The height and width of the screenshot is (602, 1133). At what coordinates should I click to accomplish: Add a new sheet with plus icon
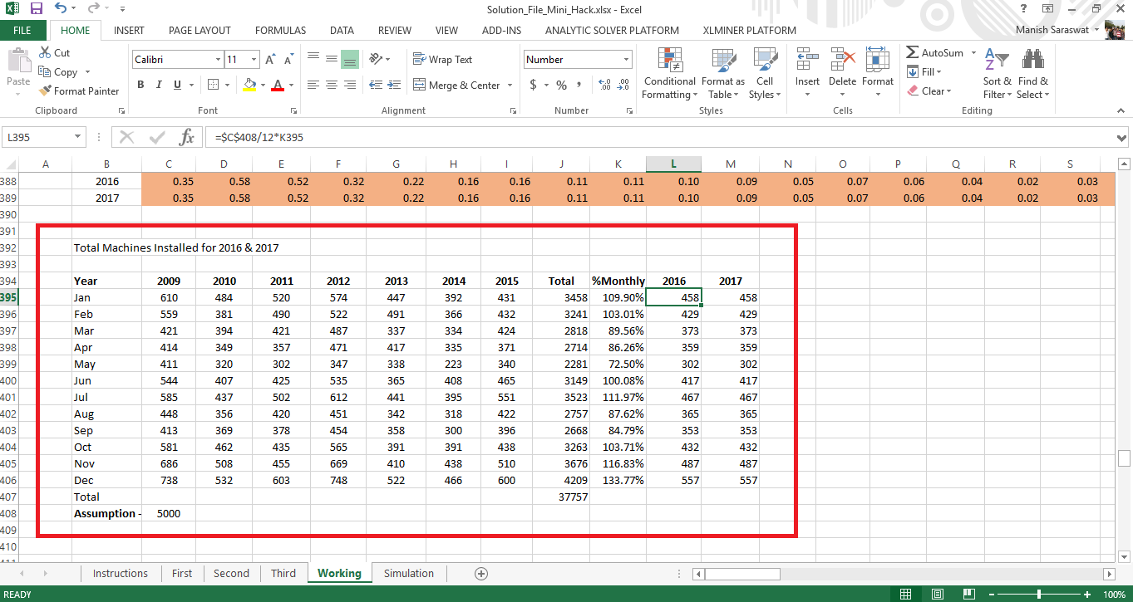point(480,573)
